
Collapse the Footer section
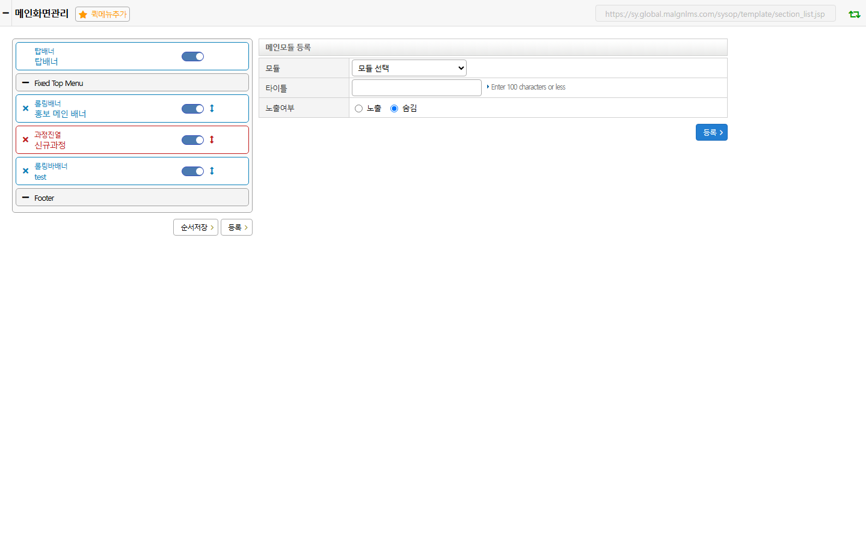25,198
